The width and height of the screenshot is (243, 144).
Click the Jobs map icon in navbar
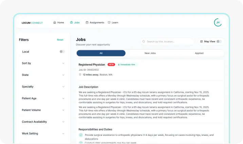71,23
